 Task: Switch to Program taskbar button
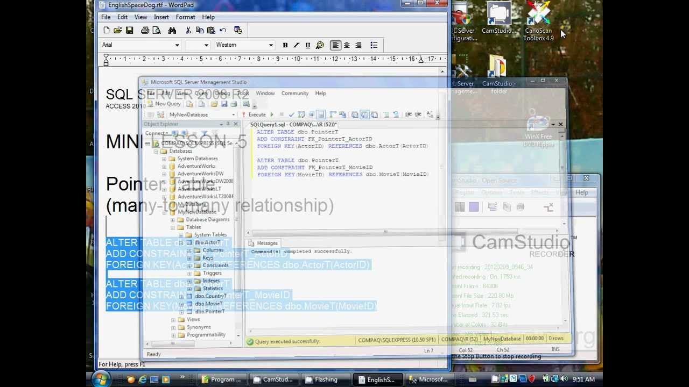[x=221, y=380]
